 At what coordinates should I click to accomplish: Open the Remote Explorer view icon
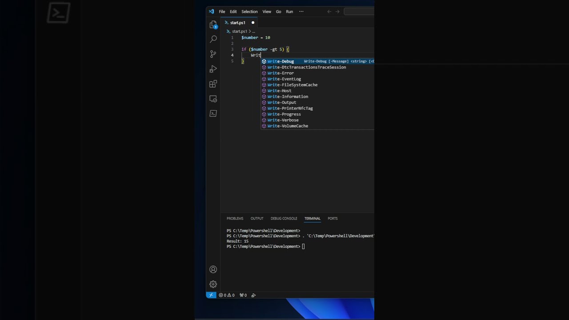pos(213,99)
